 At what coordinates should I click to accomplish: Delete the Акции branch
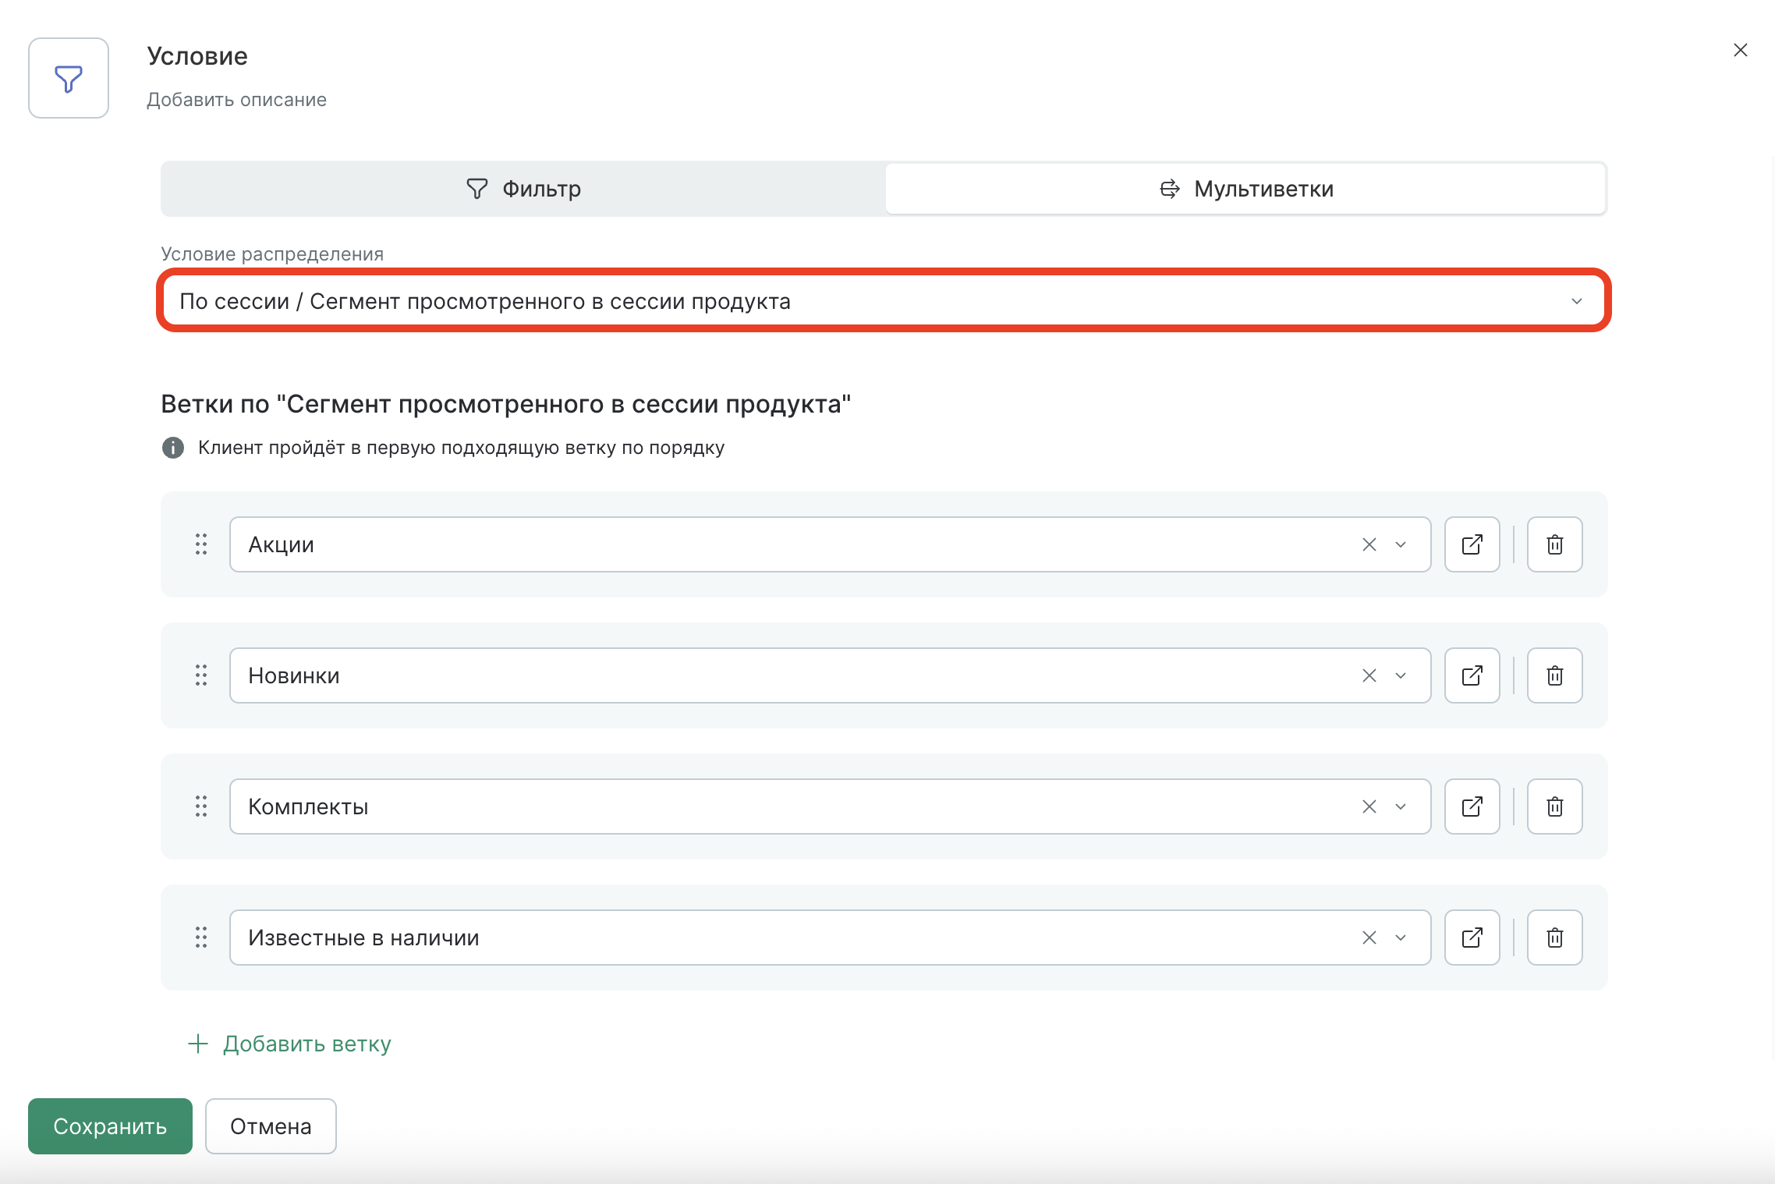(x=1555, y=544)
